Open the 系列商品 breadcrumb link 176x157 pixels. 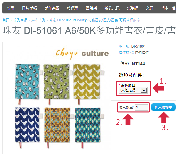[x=20, y=20]
